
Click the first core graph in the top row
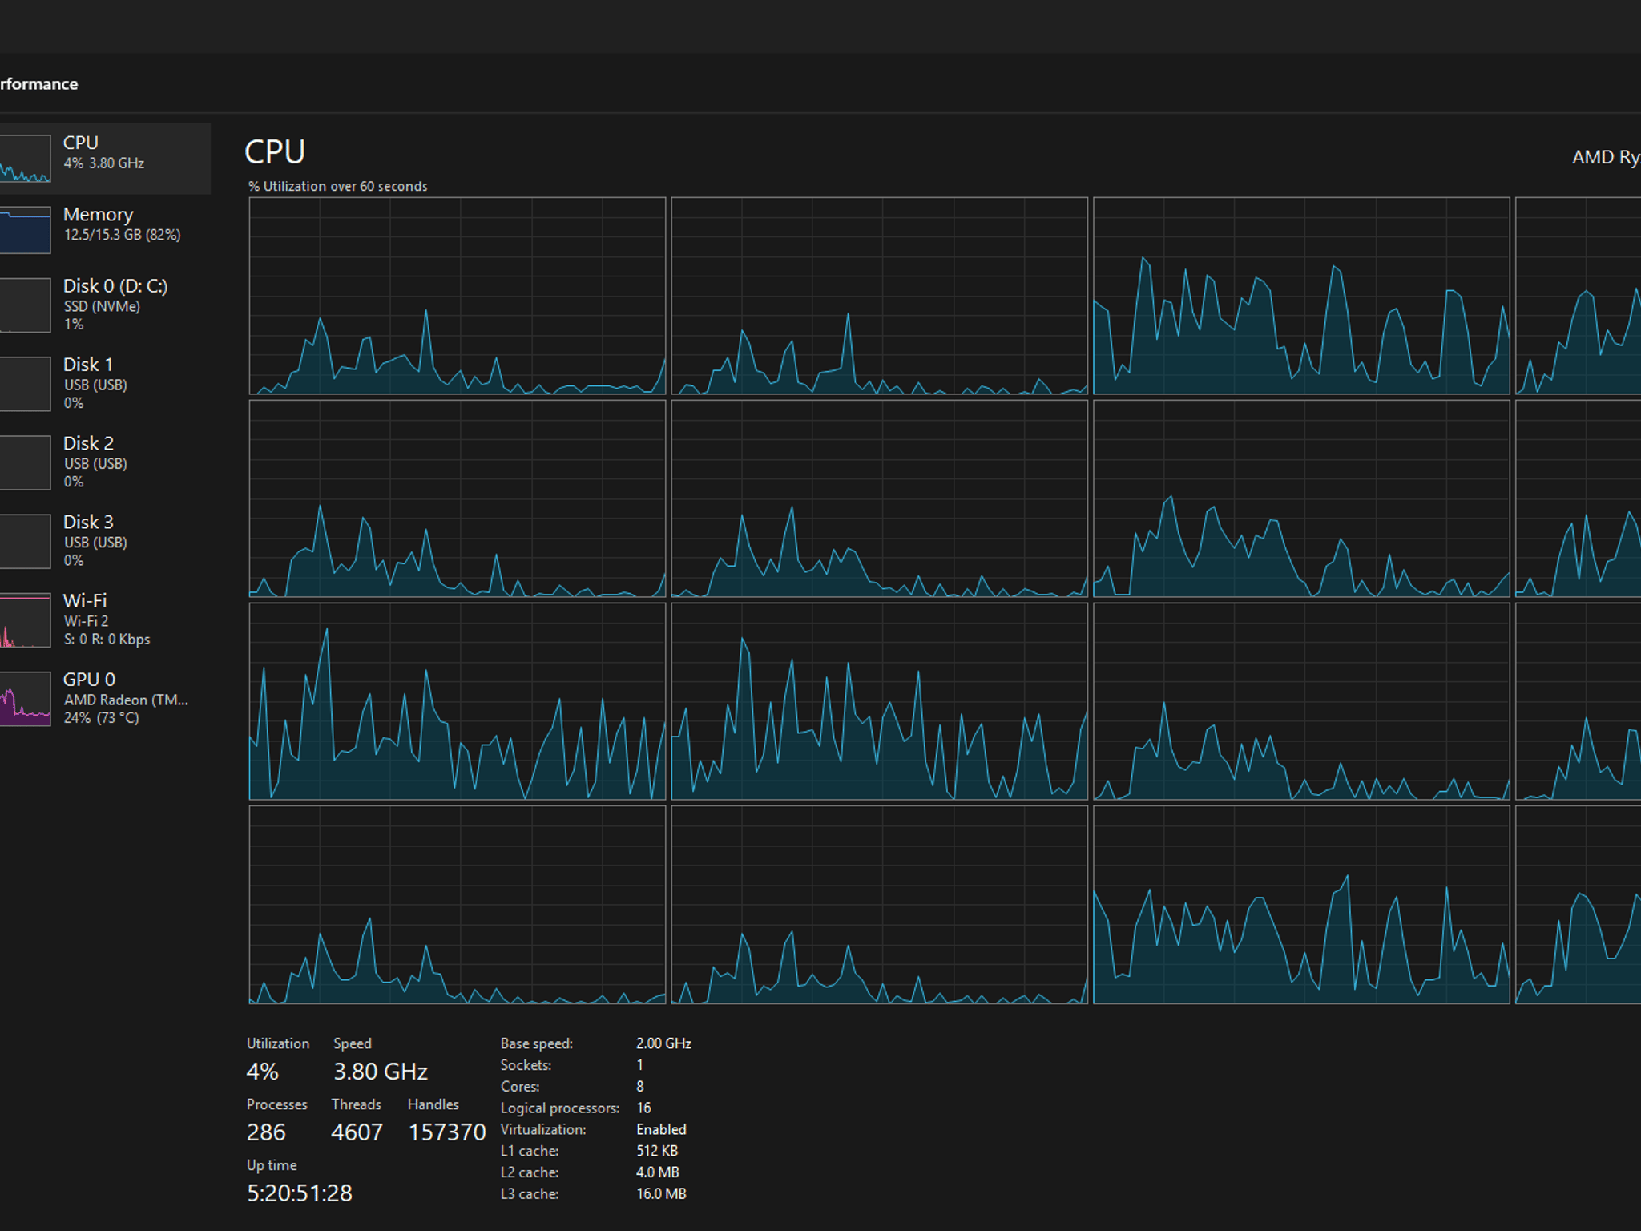click(x=458, y=296)
